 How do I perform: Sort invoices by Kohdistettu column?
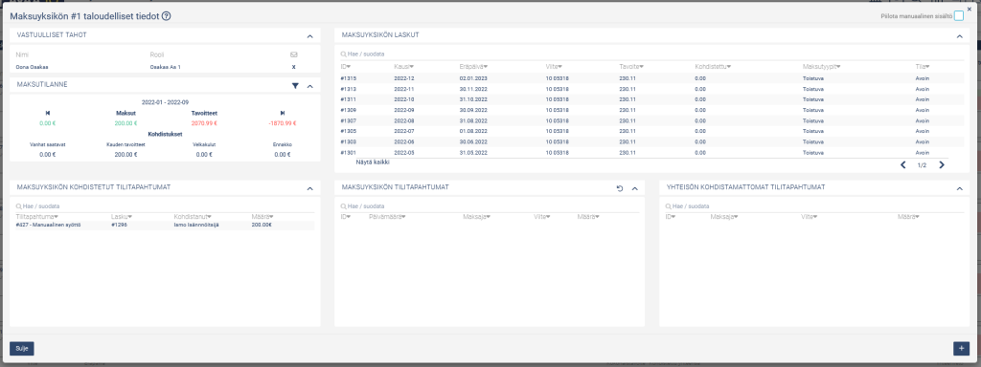713,67
